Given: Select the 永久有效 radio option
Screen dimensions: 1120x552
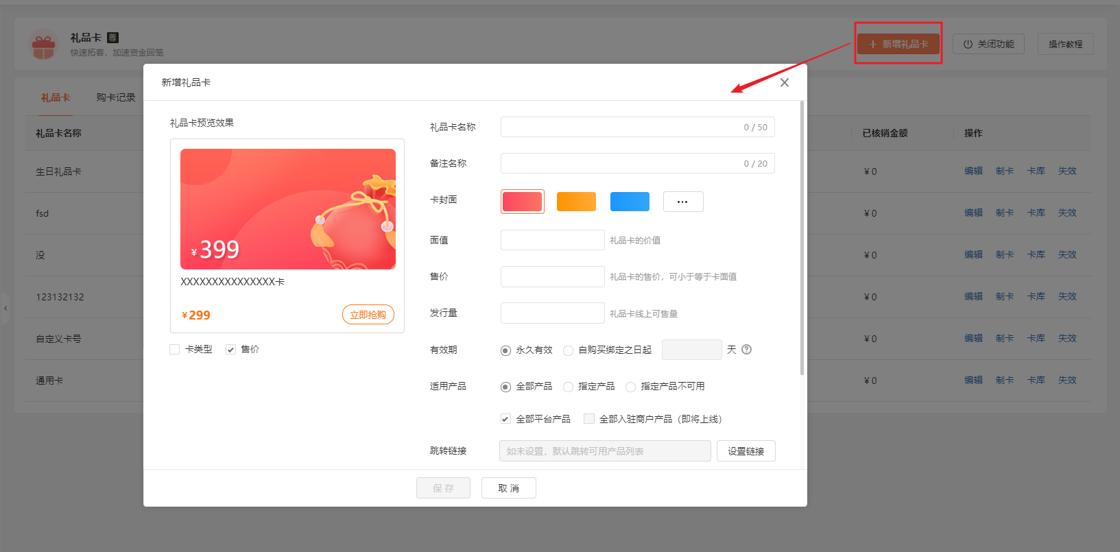Looking at the screenshot, I should 505,350.
